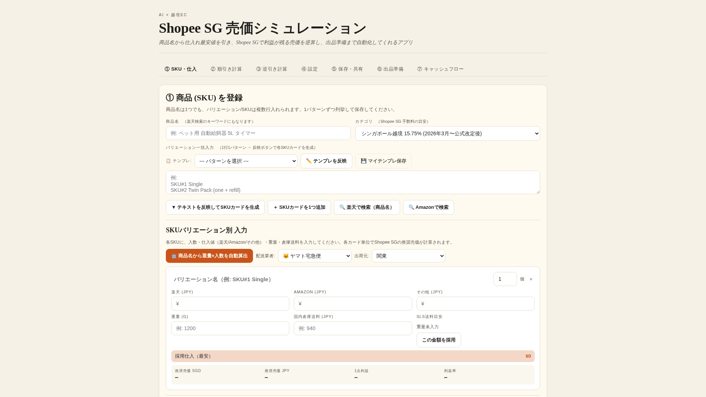The width and height of the screenshot is (706, 397).
Task: Remove the SKU card with × button
Action: [531, 279]
